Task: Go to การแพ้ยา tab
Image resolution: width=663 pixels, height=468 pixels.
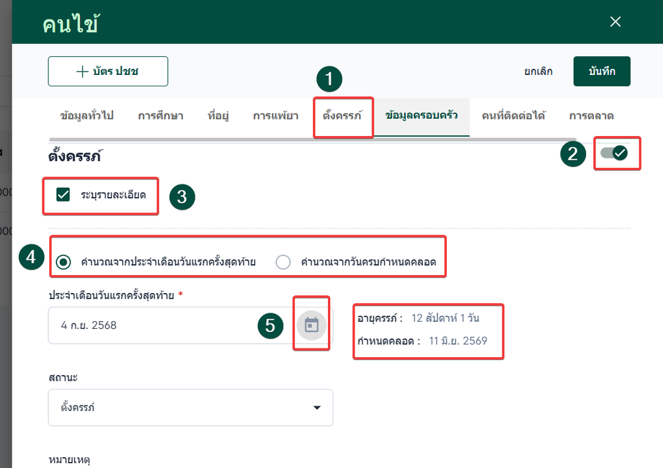Action: 276,115
